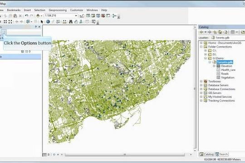Open the Python window icon
The image size is (245, 163).
pyautogui.click(x=108, y=15)
